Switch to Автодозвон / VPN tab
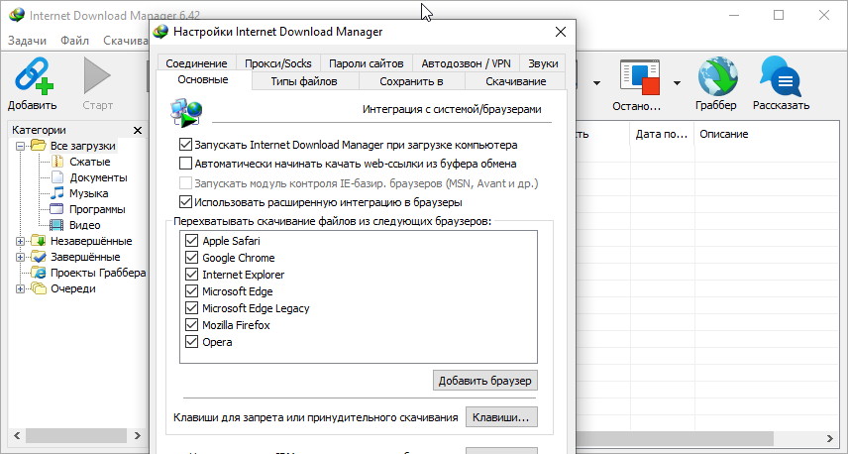The image size is (848, 454). pyautogui.click(x=466, y=63)
